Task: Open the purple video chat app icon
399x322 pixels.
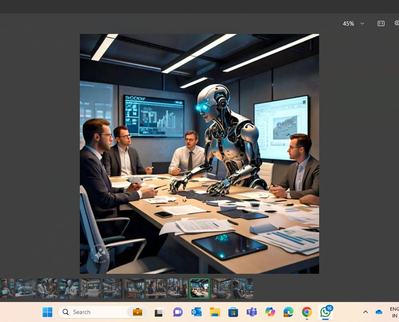Action: (178, 312)
